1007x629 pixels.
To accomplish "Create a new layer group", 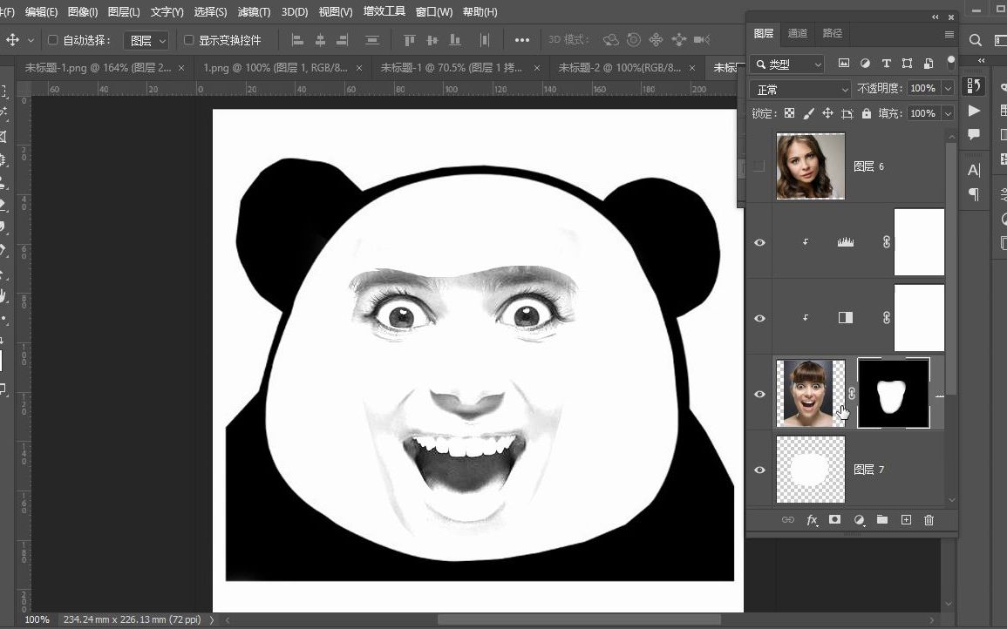I will [881, 519].
